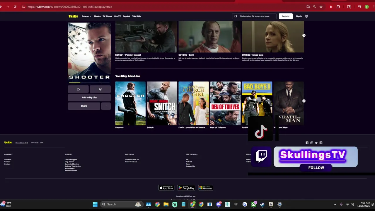
Task: Add Shooter to My List
Action: click(x=89, y=97)
